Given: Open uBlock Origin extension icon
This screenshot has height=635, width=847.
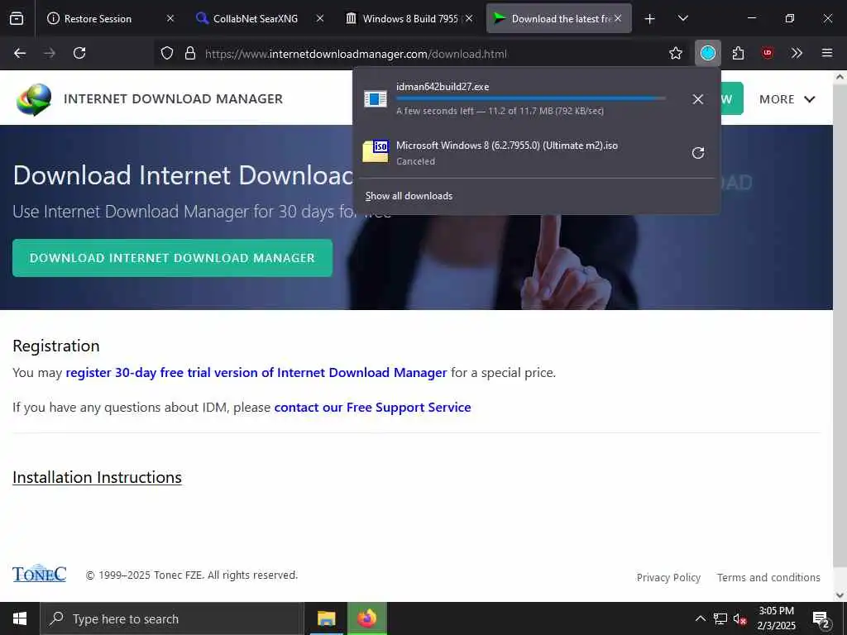Looking at the screenshot, I should (x=767, y=53).
